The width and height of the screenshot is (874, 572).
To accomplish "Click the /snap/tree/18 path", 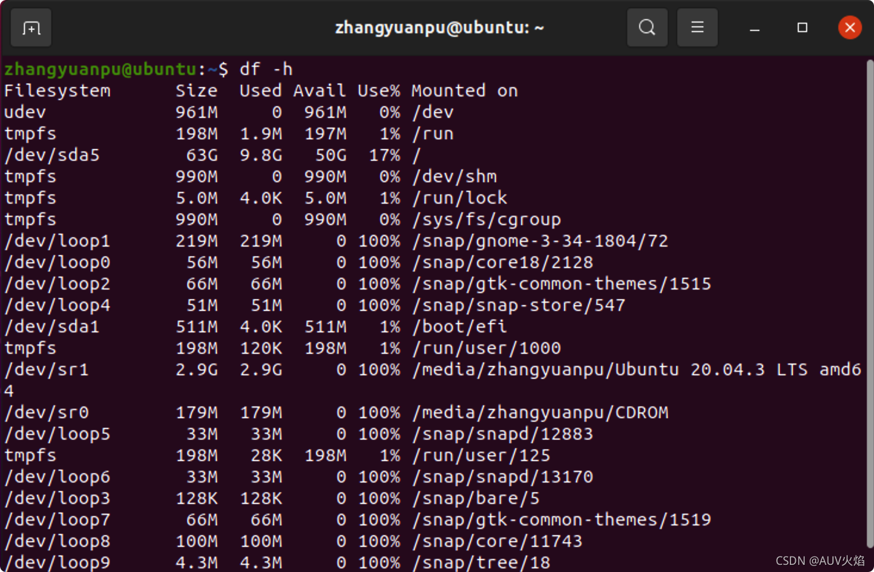I will [481, 562].
